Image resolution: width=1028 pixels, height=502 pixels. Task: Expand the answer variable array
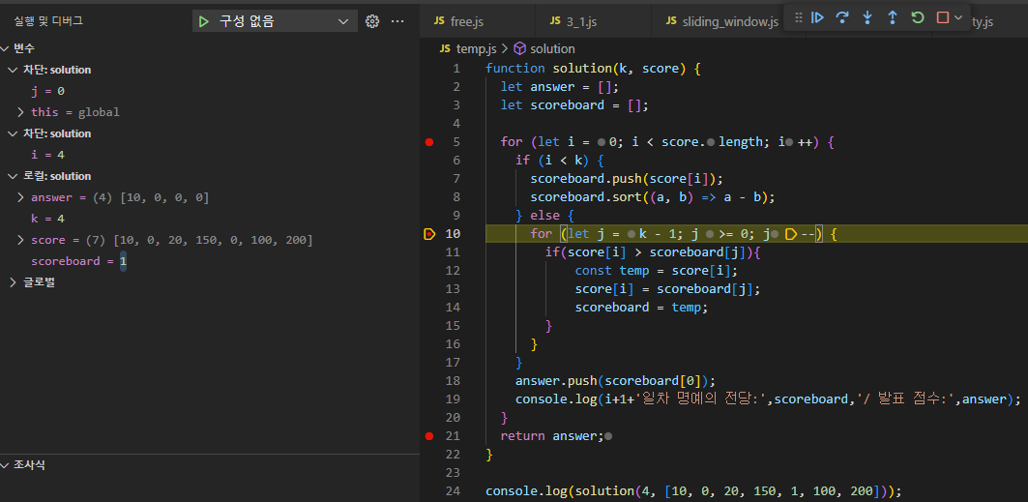[x=21, y=197]
